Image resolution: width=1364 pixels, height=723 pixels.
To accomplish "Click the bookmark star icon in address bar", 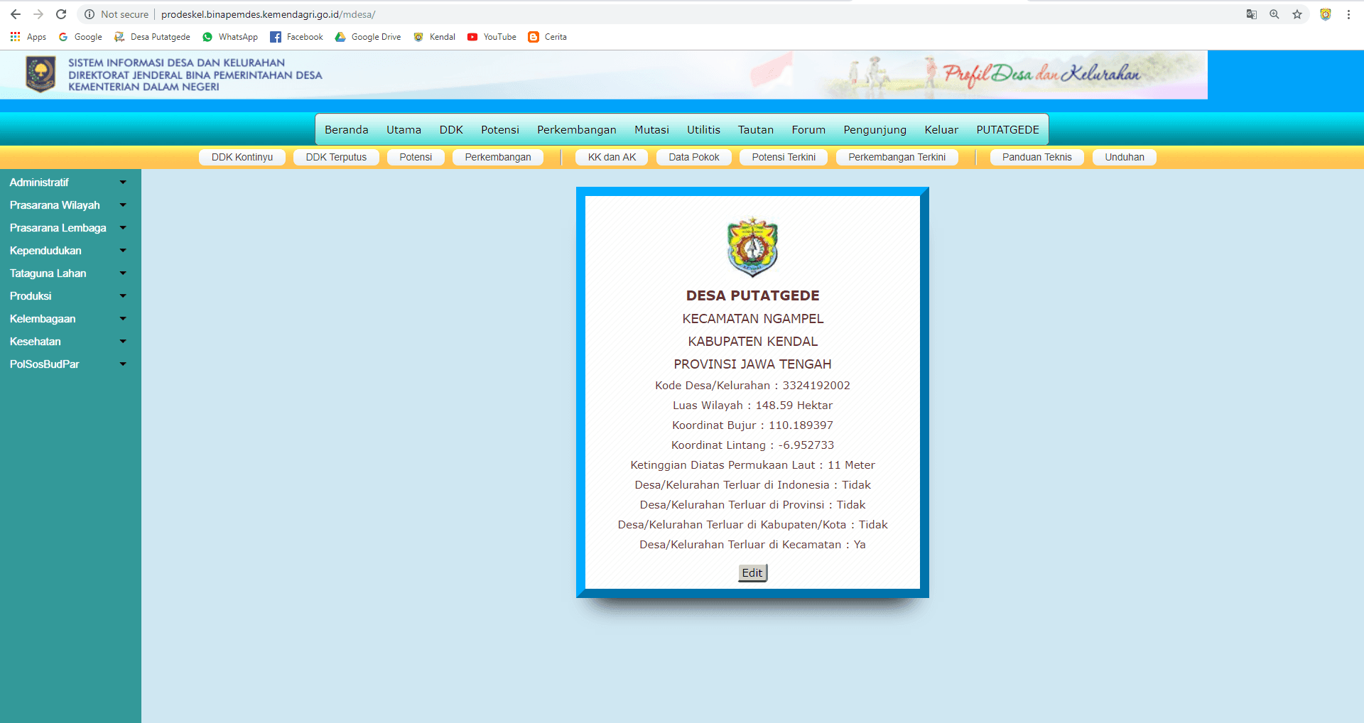I will click(x=1297, y=14).
